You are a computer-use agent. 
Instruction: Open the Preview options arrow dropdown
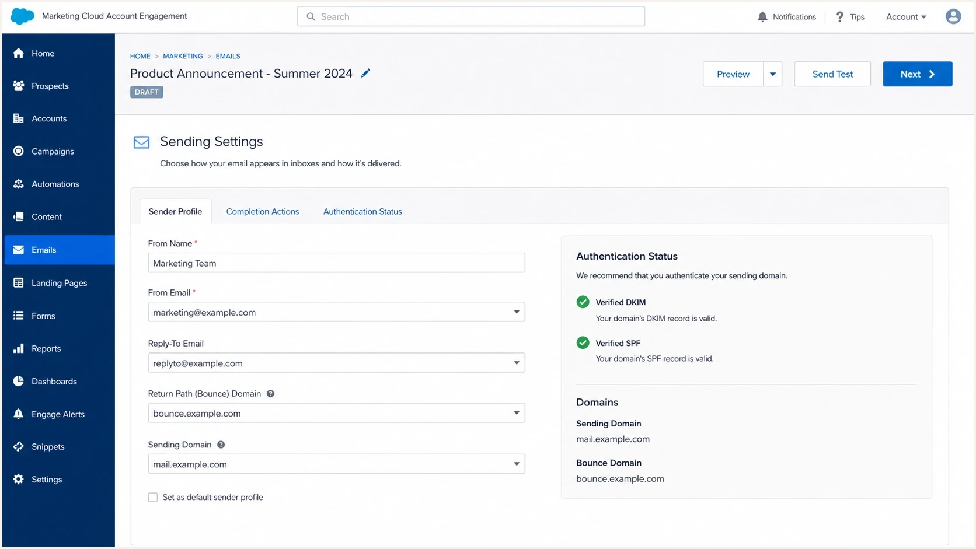pyautogui.click(x=773, y=74)
